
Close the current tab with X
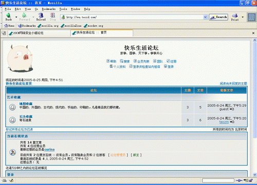pos(253,33)
